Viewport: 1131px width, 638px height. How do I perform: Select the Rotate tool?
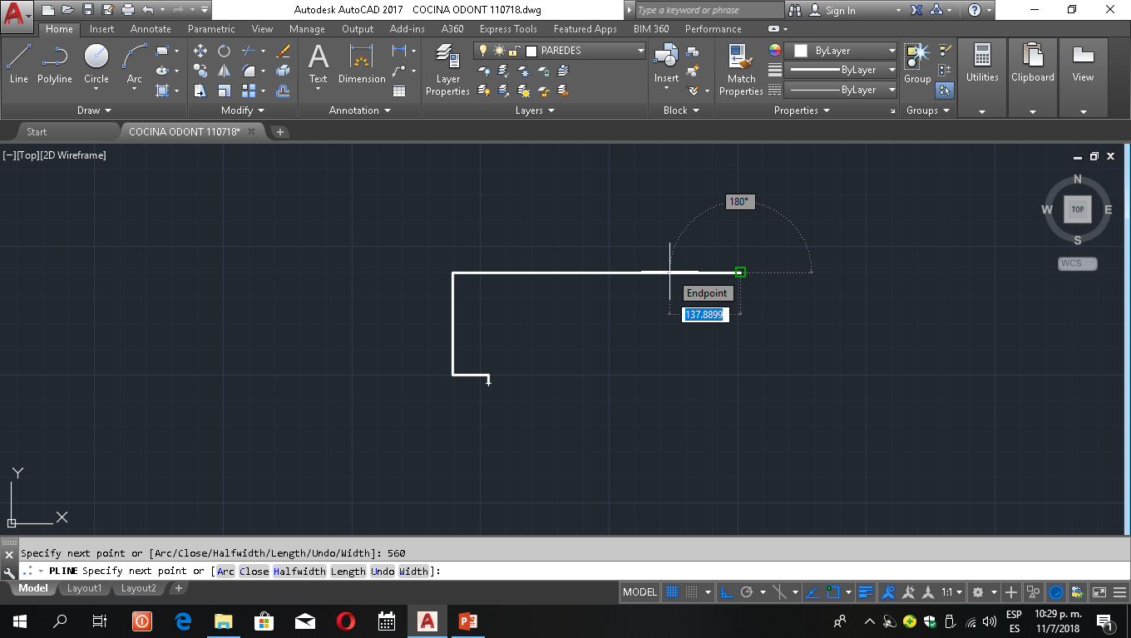point(224,51)
